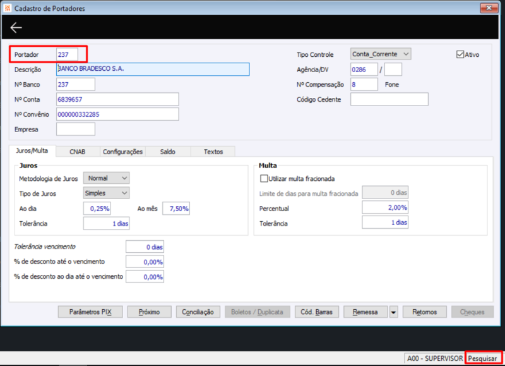Click the Ao dia interest field
Image resolution: width=505 pixels, height=366 pixels.
click(x=97, y=209)
